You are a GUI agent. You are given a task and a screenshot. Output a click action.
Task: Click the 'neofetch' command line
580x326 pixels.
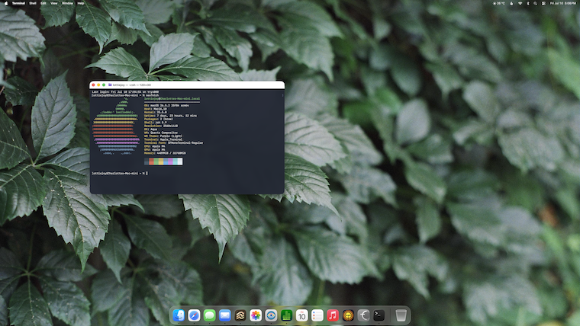(x=125, y=95)
